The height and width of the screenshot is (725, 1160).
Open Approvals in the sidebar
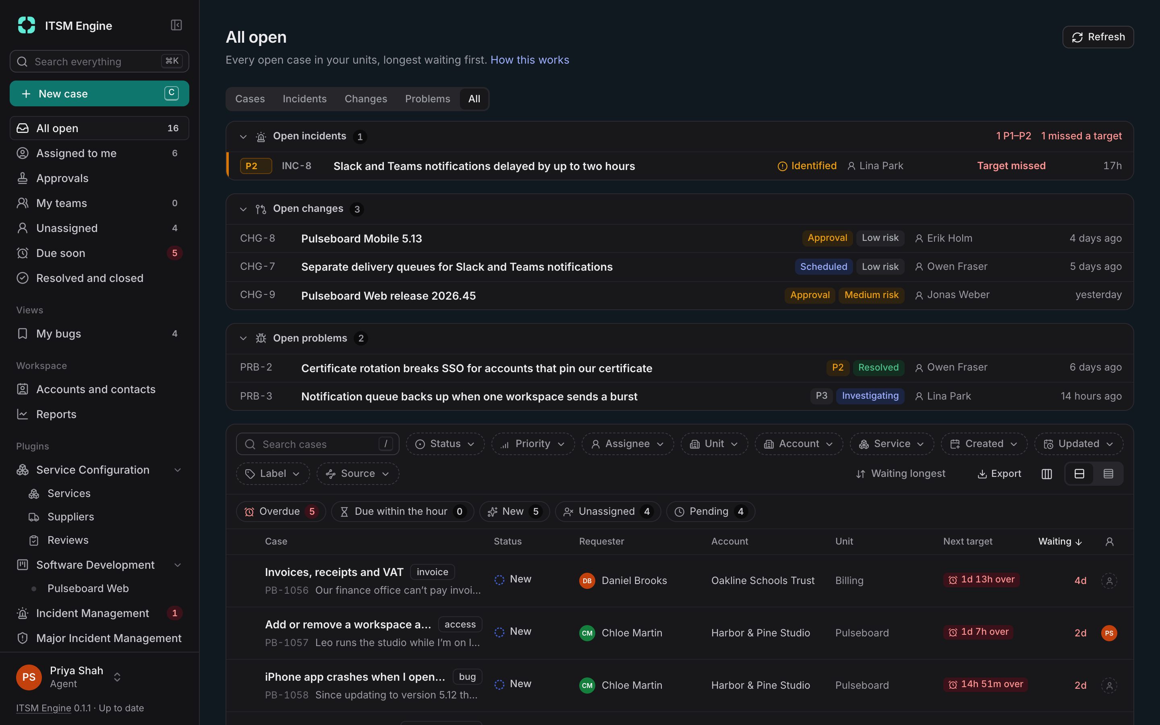click(99, 178)
